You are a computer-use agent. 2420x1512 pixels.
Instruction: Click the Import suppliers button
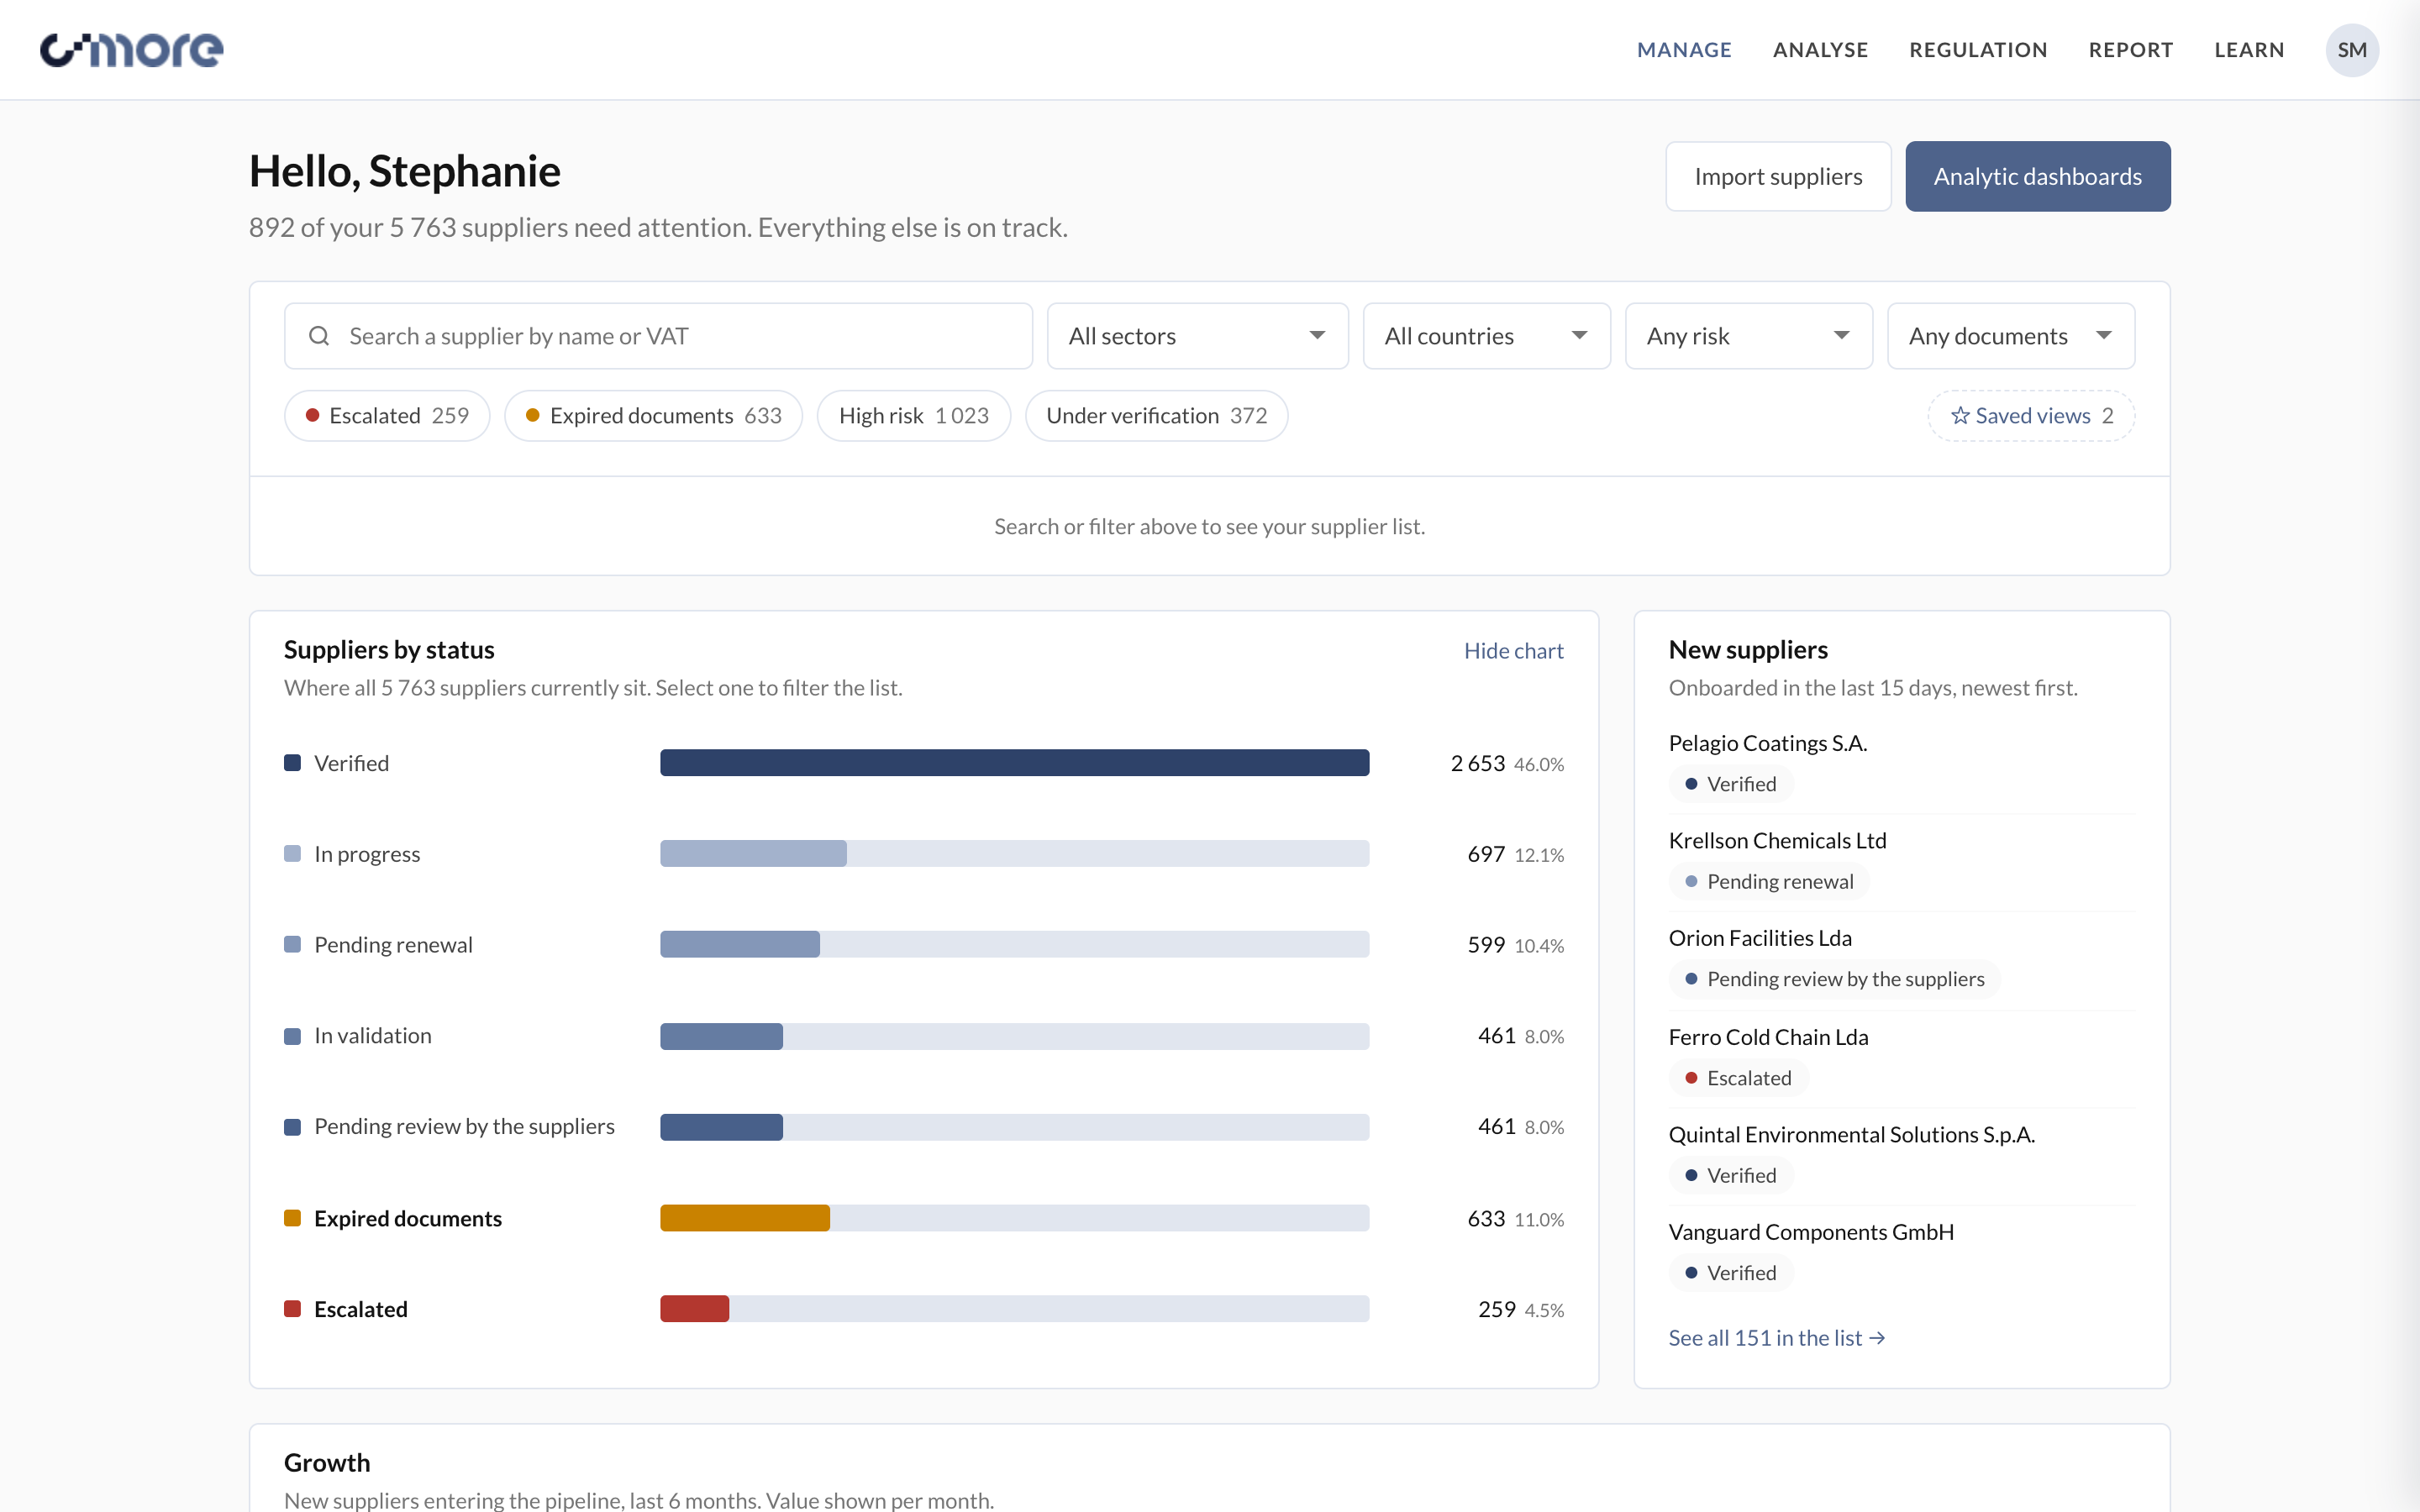1778,176
